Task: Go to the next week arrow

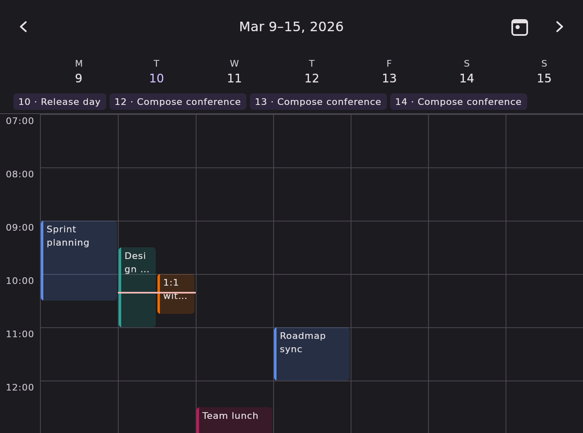Action: (559, 27)
